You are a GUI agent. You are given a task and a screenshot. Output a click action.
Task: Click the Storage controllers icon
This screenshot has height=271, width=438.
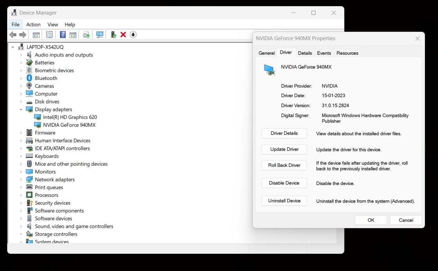pos(29,234)
